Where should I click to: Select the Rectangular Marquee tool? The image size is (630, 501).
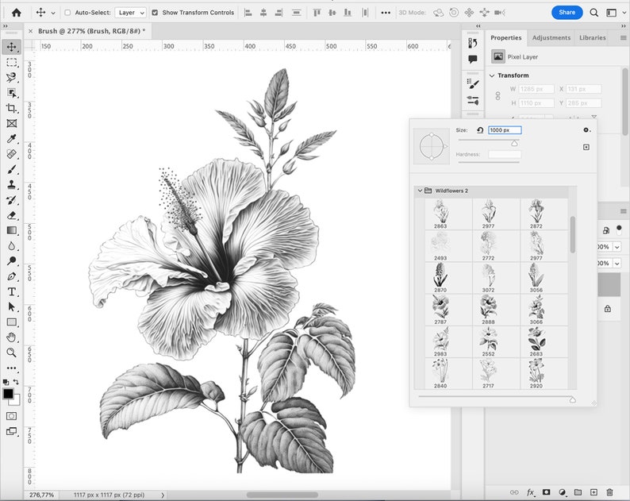11,62
